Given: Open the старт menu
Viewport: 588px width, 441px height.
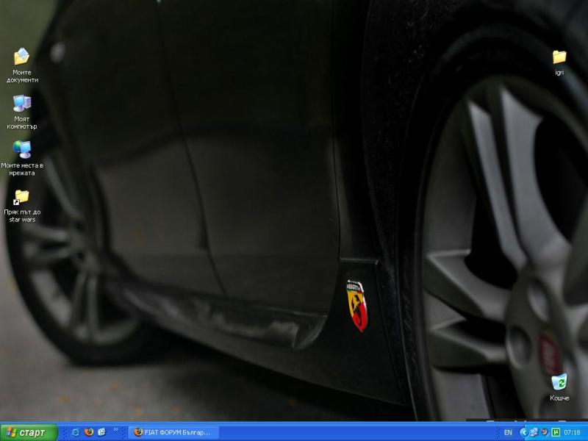Looking at the screenshot, I should click(x=28, y=432).
